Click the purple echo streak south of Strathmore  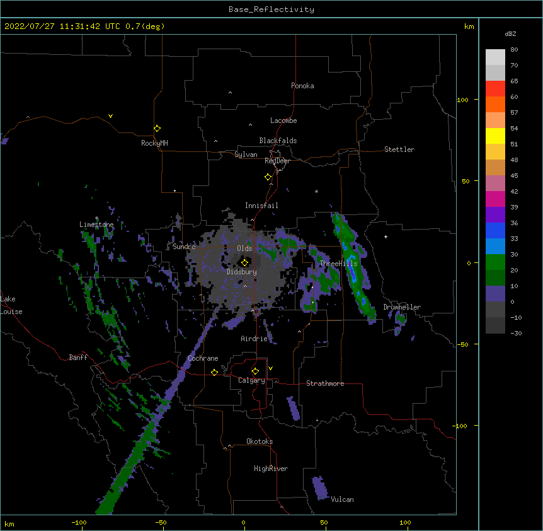294,409
